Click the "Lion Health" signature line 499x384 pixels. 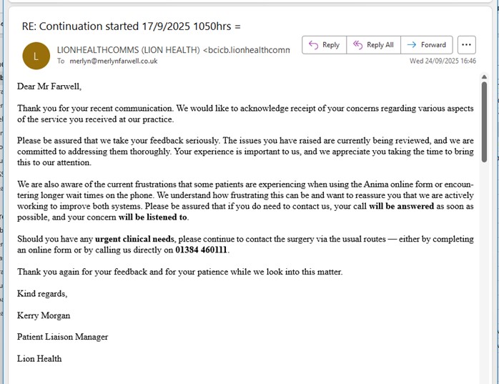coord(39,358)
